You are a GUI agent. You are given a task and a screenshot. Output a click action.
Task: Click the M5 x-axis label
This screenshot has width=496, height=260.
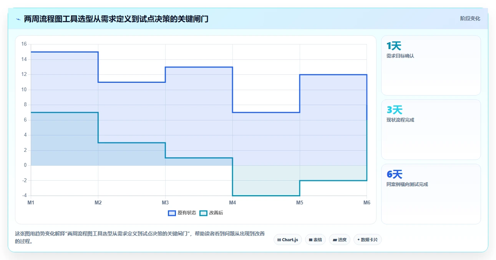(x=300, y=202)
